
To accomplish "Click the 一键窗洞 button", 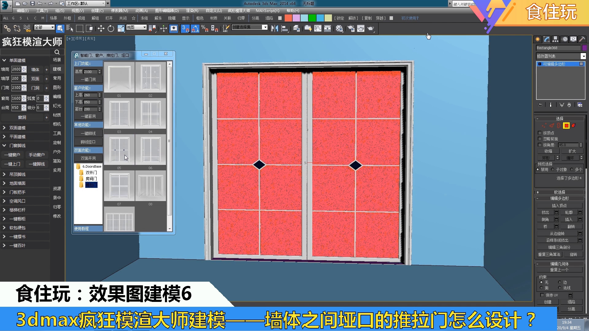I will [88, 116].
